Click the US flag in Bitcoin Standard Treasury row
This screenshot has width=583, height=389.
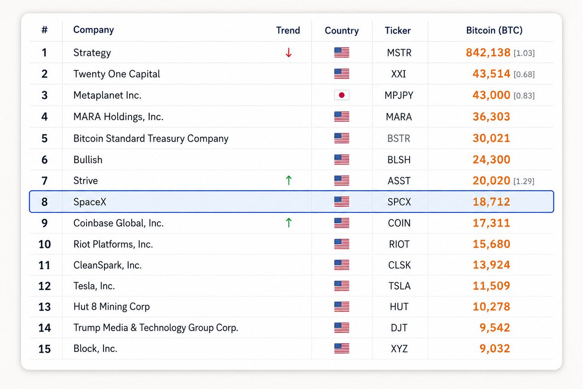[x=342, y=138]
